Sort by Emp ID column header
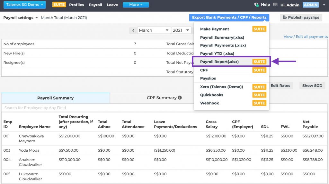 click(8, 124)
